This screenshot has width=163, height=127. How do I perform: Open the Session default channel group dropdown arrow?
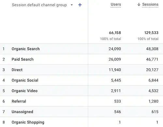coord(72,5)
